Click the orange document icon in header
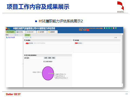130x97 pixels. click(x=113, y=28)
